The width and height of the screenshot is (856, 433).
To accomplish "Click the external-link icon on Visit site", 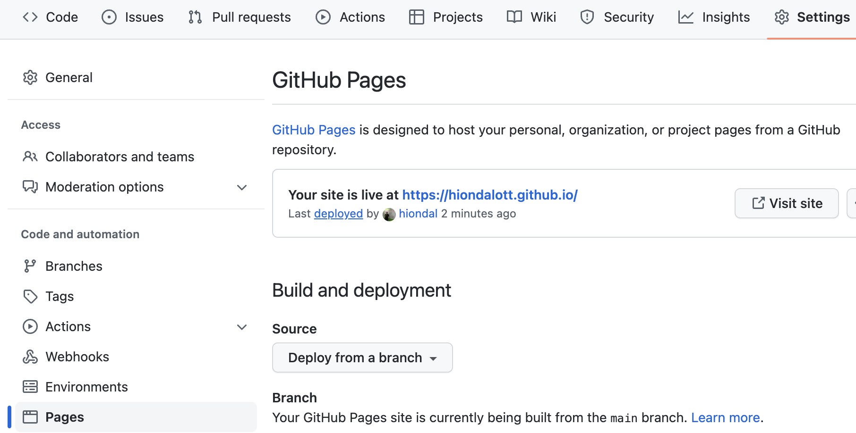I will point(758,203).
